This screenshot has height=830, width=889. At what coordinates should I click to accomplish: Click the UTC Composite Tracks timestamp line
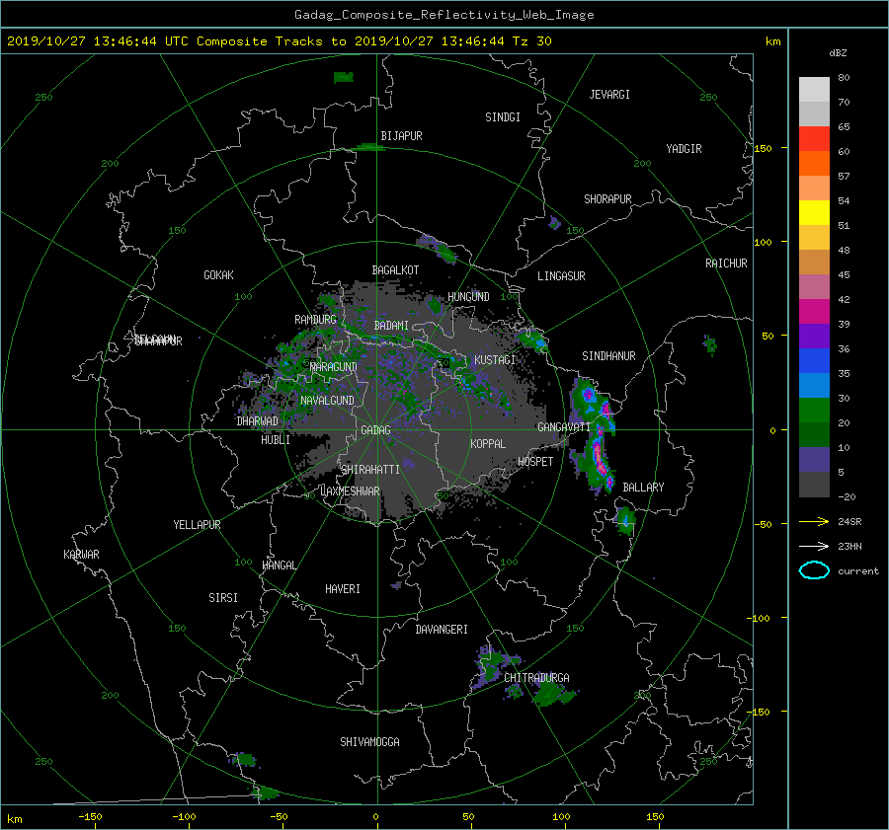click(x=279, y=41)
